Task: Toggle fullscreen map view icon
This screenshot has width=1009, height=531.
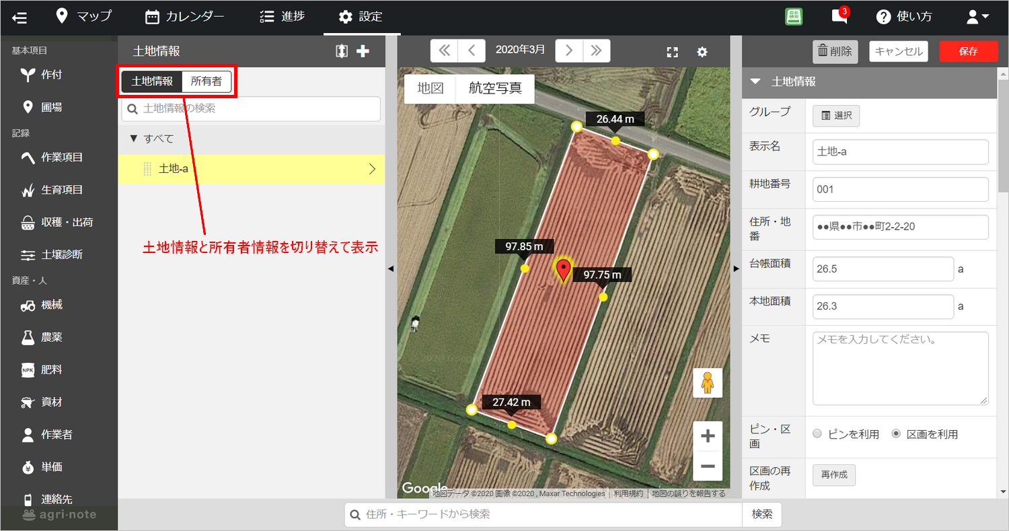Action: pyautogui.click(x=671, y=52)
